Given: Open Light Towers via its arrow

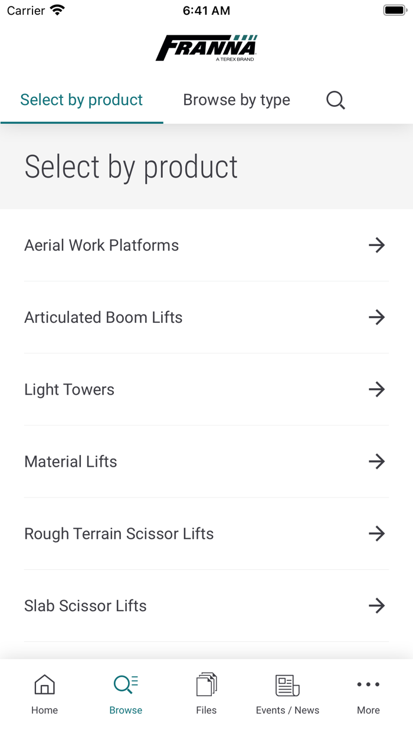Looking at the screenshot, I should click(377, 389).
